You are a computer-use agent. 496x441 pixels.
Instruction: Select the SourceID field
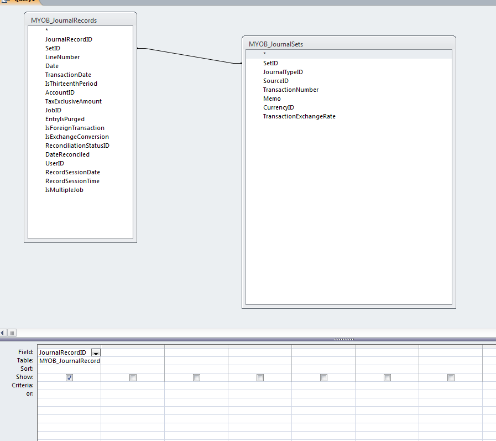[348, 81]
